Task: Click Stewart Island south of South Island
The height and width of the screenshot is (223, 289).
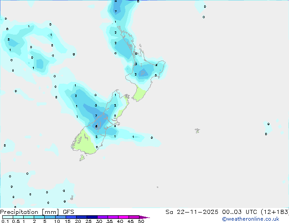Action: tap(82, 157)
